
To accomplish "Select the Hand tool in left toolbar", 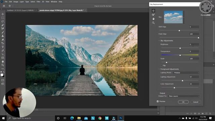I will click(3, 62).
